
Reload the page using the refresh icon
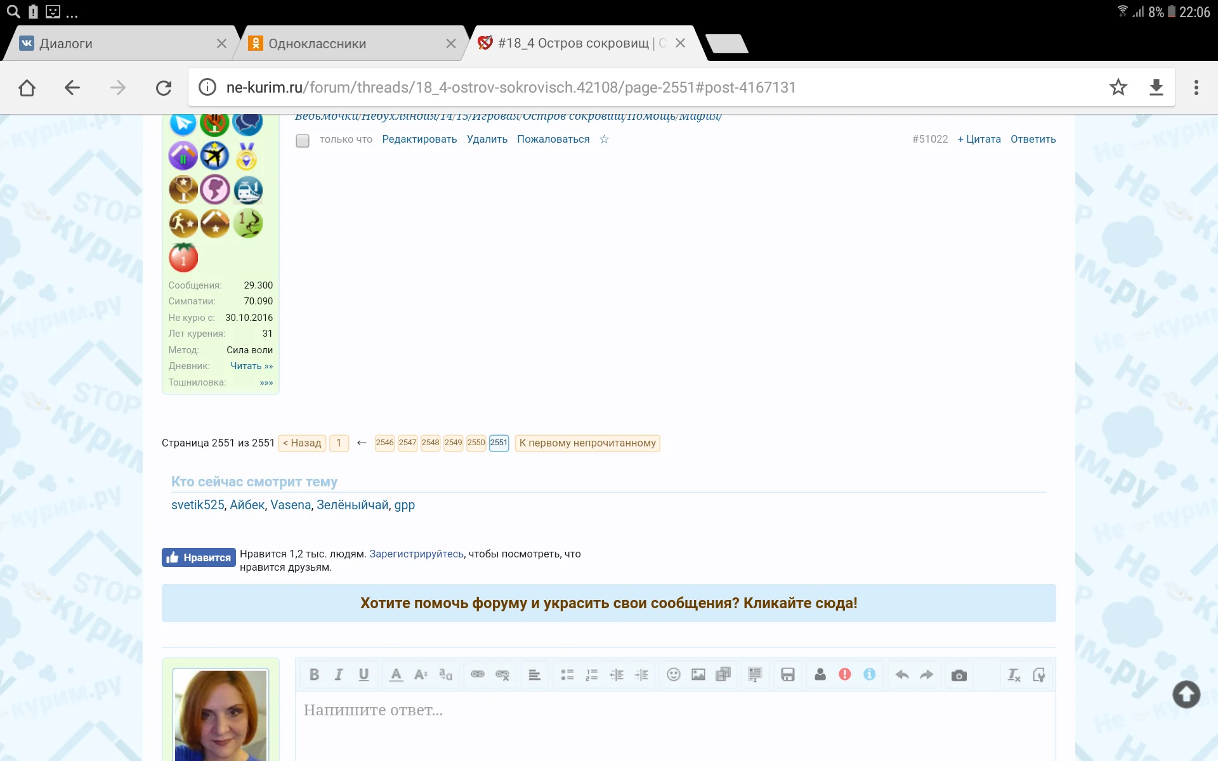[x=164, y=88]
